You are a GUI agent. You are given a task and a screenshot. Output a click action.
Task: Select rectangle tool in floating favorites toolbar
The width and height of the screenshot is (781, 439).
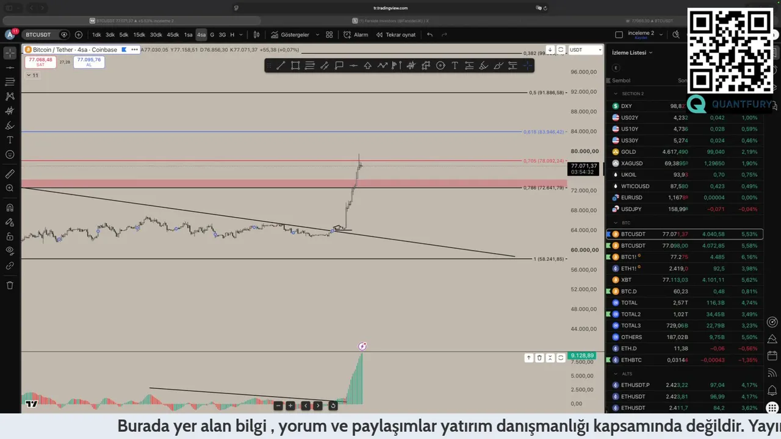click(295, 66)
